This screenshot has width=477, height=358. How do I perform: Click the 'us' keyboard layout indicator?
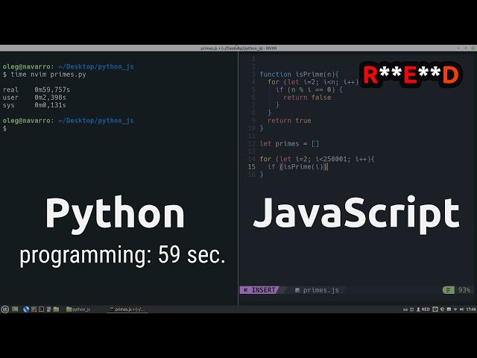pyautogui.click(x=405, y=310)
